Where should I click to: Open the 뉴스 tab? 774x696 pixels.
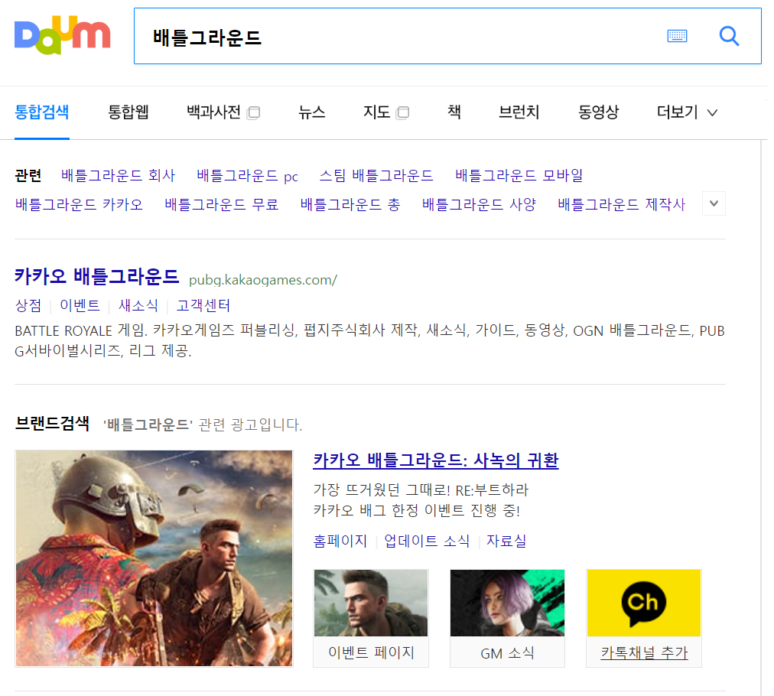(x=311, y=112)
